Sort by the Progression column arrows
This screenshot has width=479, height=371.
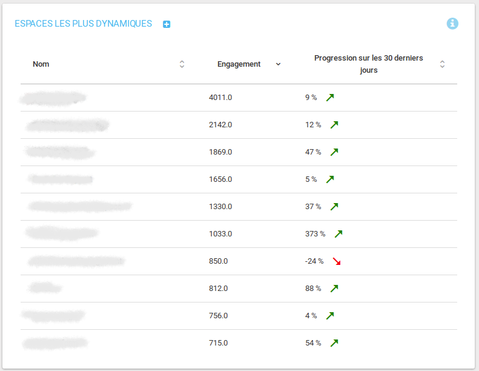click(x=442, y=64)
